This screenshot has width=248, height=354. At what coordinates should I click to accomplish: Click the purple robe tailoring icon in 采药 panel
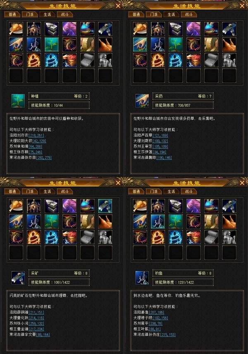(193, 29)
